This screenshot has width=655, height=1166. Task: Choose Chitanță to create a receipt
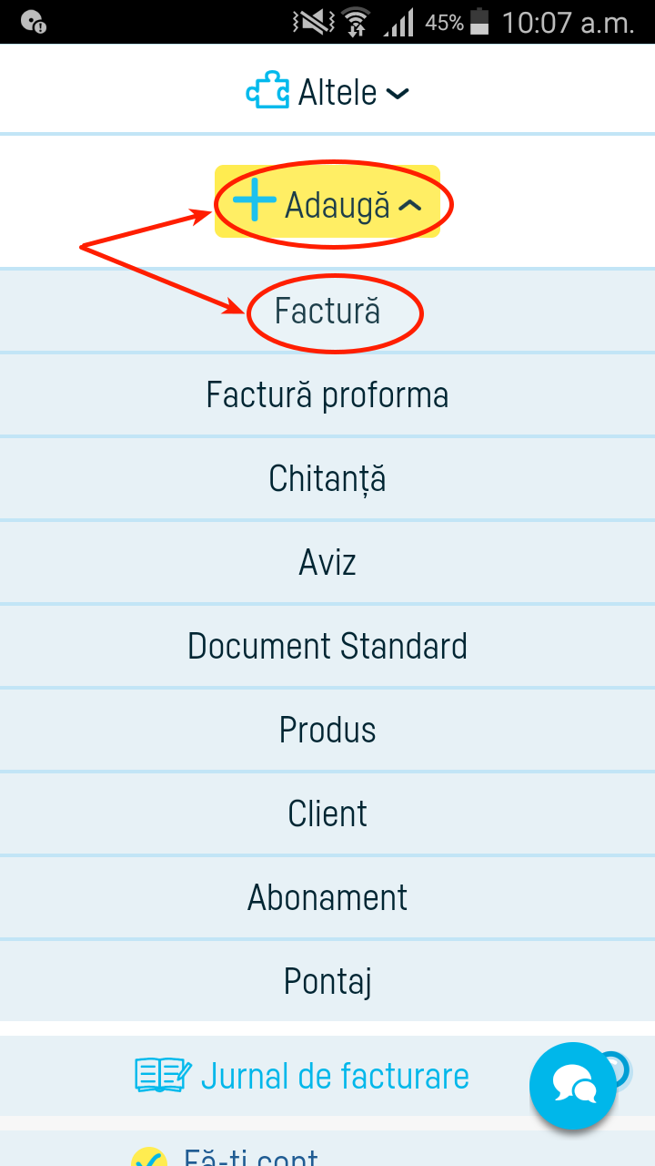(x=327, y=478)
